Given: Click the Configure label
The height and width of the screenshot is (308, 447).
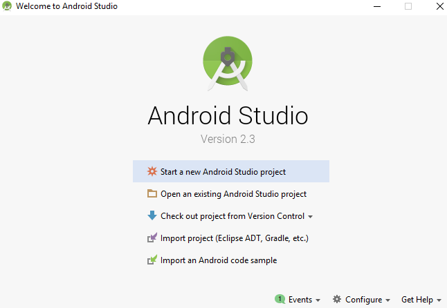Looking at the screenshot, I should point(364,300).
